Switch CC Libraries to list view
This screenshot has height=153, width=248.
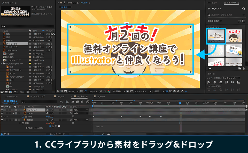click(x=243, y=21)
